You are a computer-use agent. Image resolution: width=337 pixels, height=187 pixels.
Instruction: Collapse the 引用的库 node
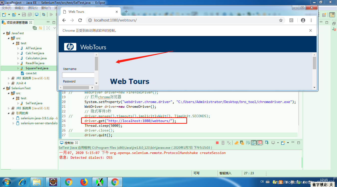pos(8,113)
